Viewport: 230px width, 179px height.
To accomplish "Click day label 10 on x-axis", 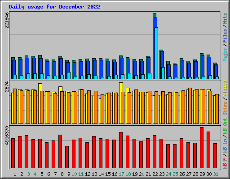I will click(x=74, y=174).
